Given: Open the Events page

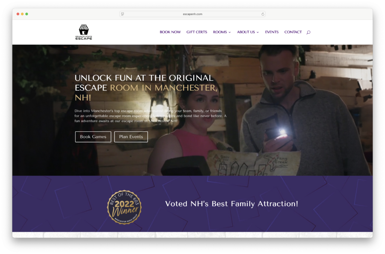Looking at the screenshot, I should pyautogui.click(x=272, y=32).
